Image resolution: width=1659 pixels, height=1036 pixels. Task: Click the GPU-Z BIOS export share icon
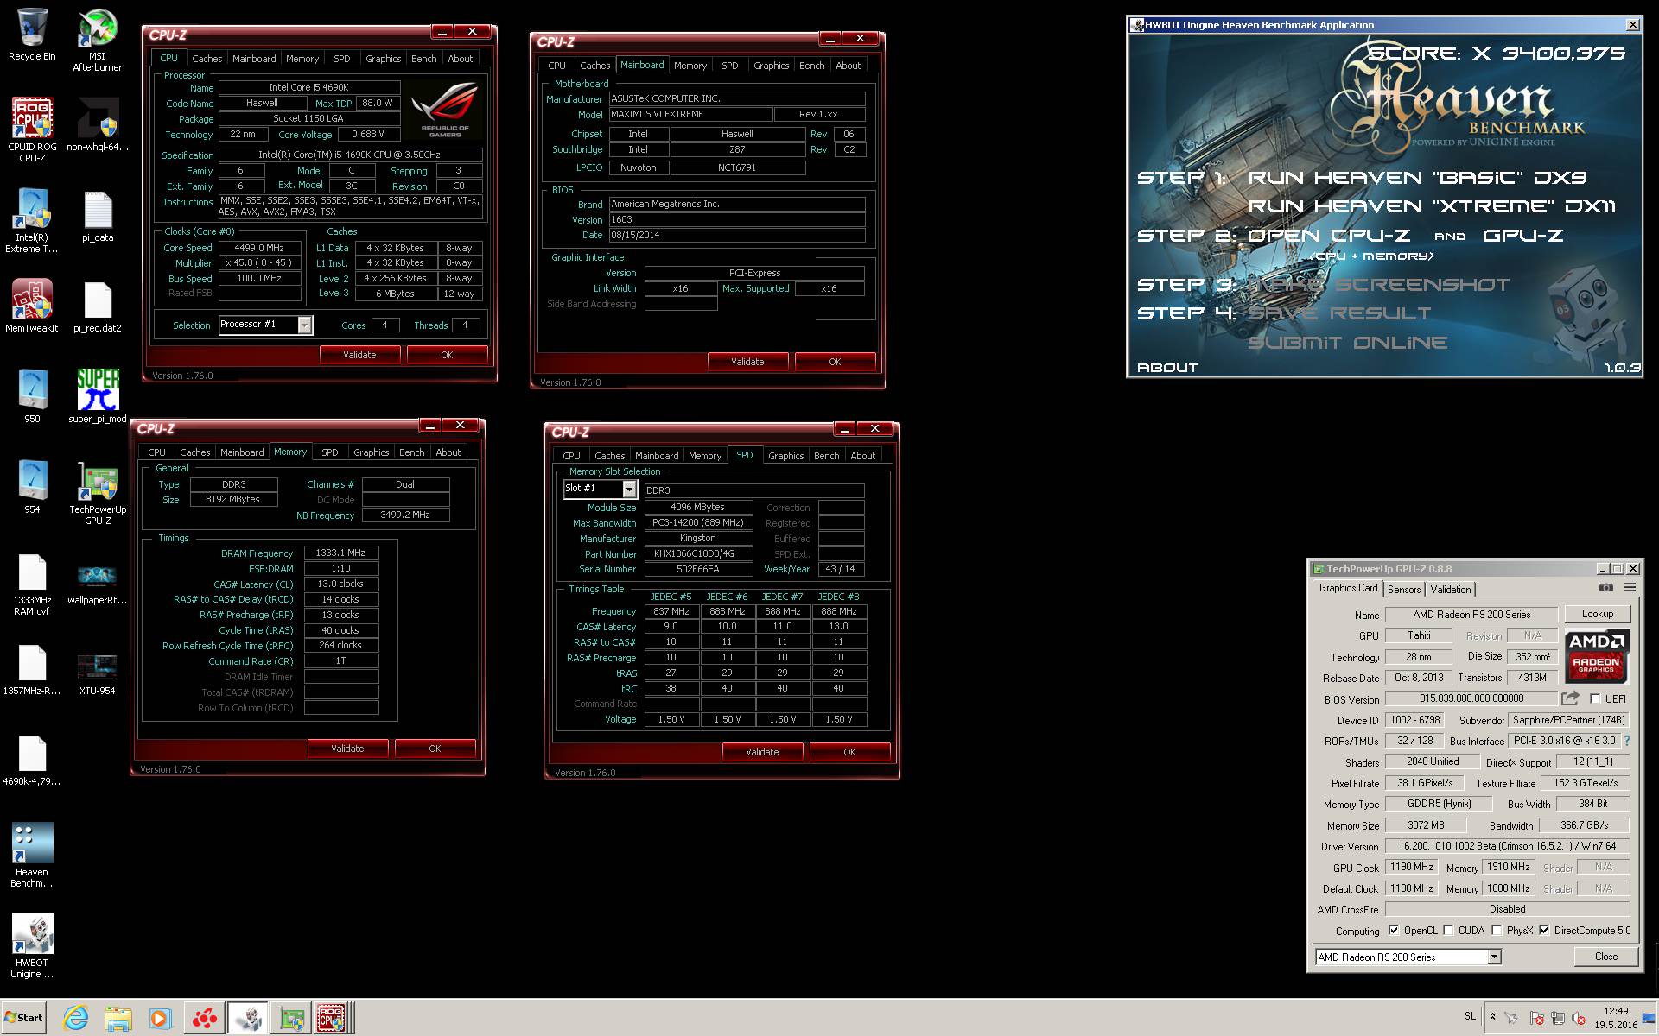tap(1570, 698)
